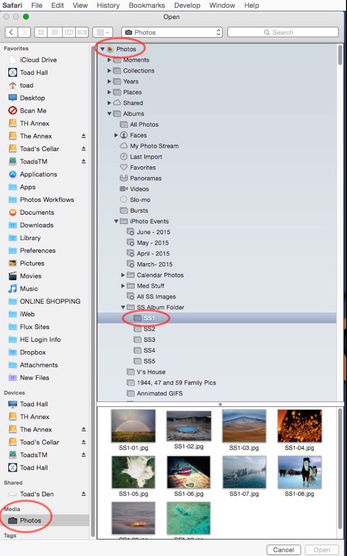
Task: Go back with the left arrow button
Action: pyautogui.click(x=11, y=32)
